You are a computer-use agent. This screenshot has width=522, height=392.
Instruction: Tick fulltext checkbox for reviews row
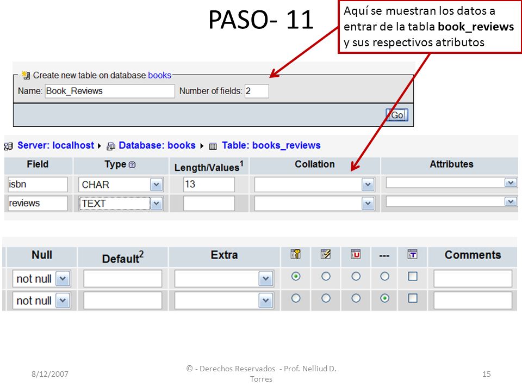coord(413,298)
